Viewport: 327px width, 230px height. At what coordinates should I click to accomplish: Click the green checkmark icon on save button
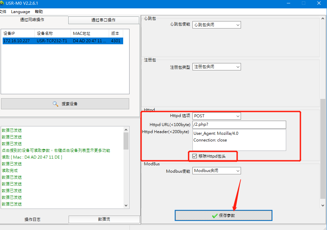pyautogui.click(x=215, y=216)
